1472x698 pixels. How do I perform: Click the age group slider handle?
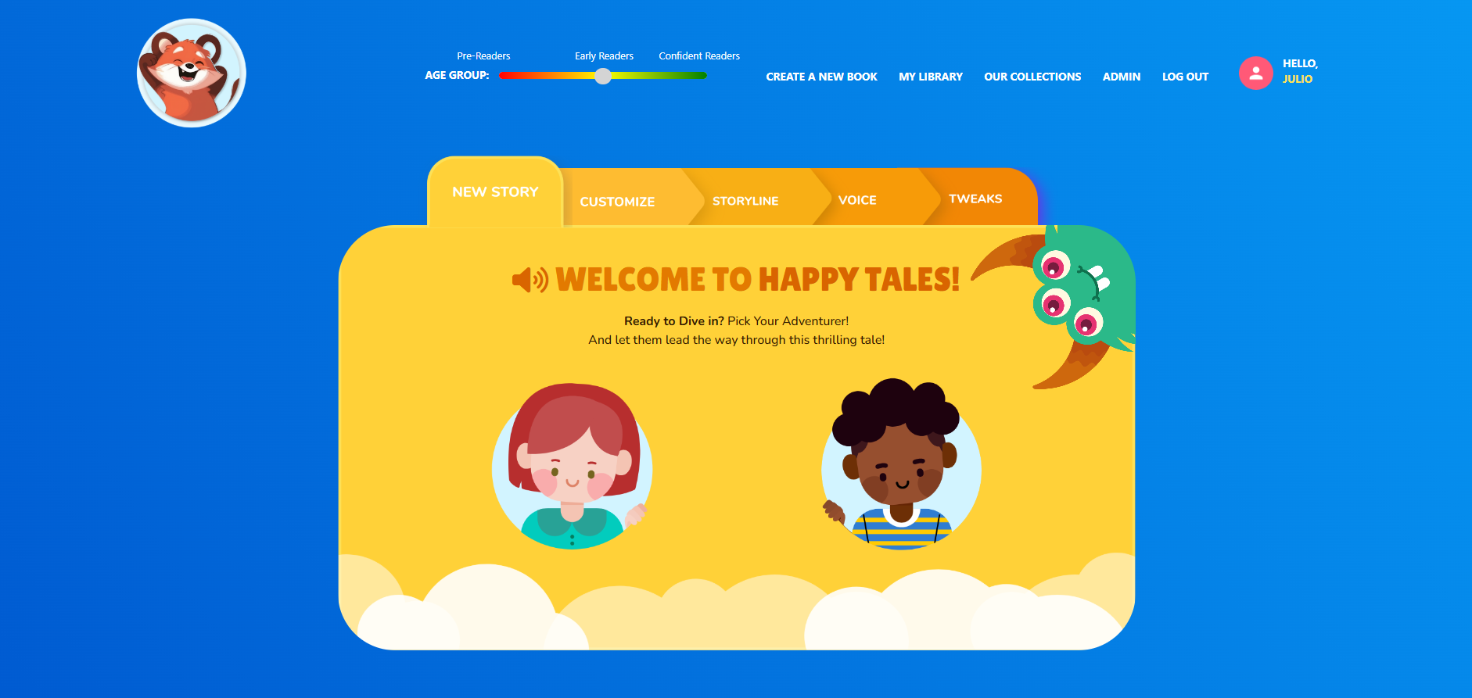coord(602,76)
